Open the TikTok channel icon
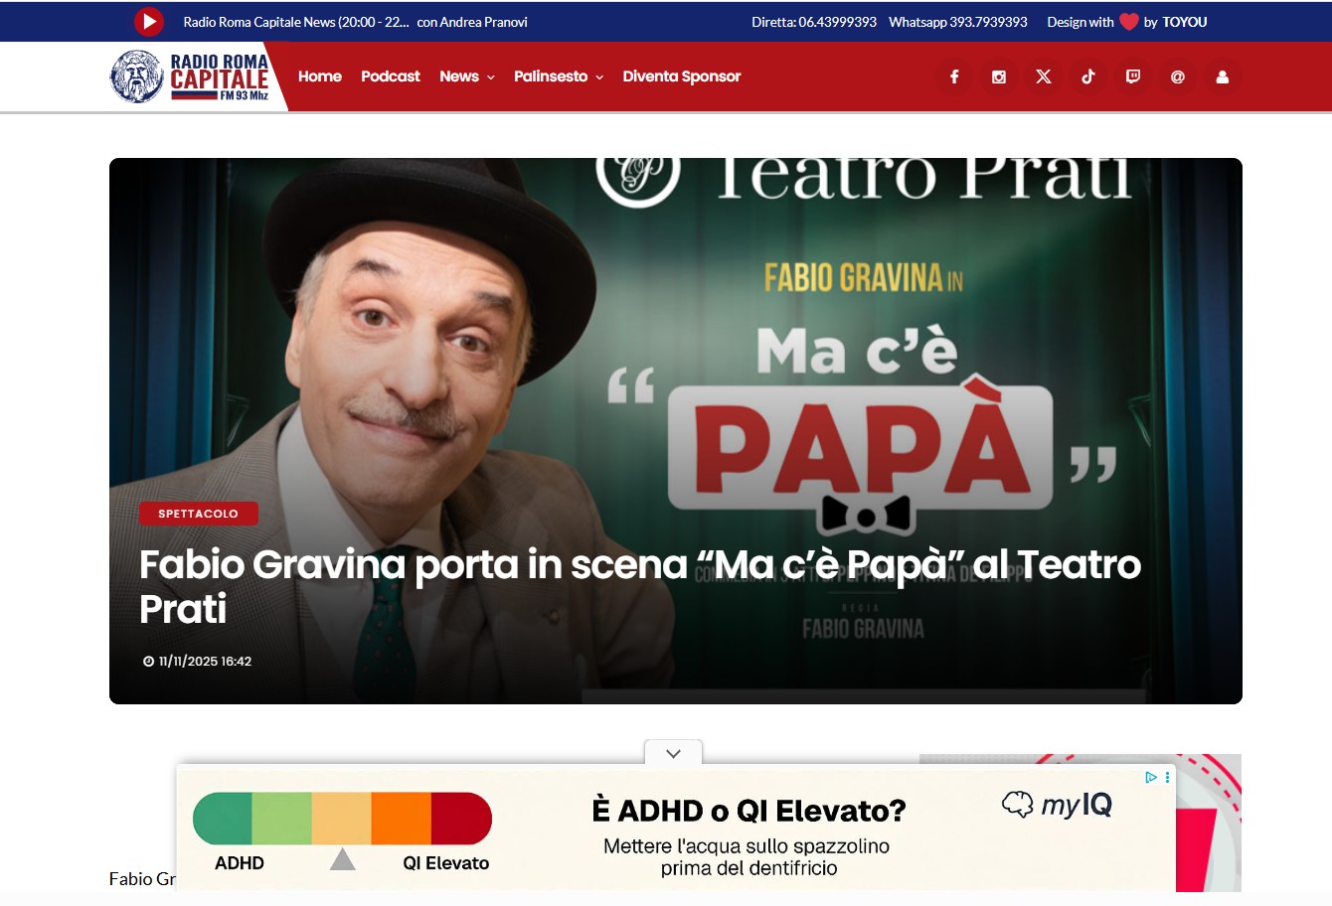1332x906 pixels. click(1087, 76)
